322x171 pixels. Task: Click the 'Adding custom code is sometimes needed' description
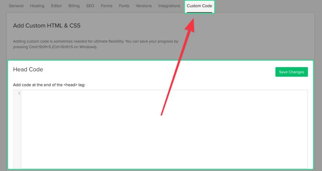click(x=96, y=44)
